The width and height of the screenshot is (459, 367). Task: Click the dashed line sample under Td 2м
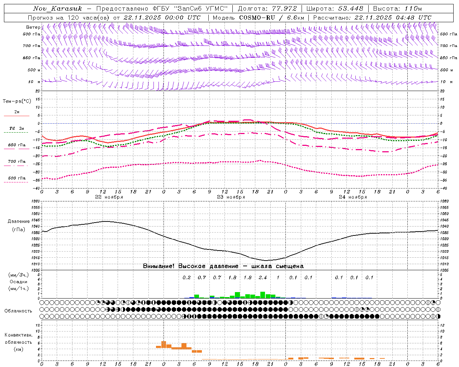[x=16, y=133]
